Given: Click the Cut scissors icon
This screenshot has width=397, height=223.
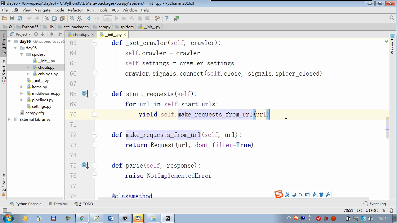Looking at the screenshot, I should tap(47, 19).
